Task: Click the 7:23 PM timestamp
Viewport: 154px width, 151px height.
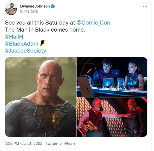Action: tap(12, 143)
